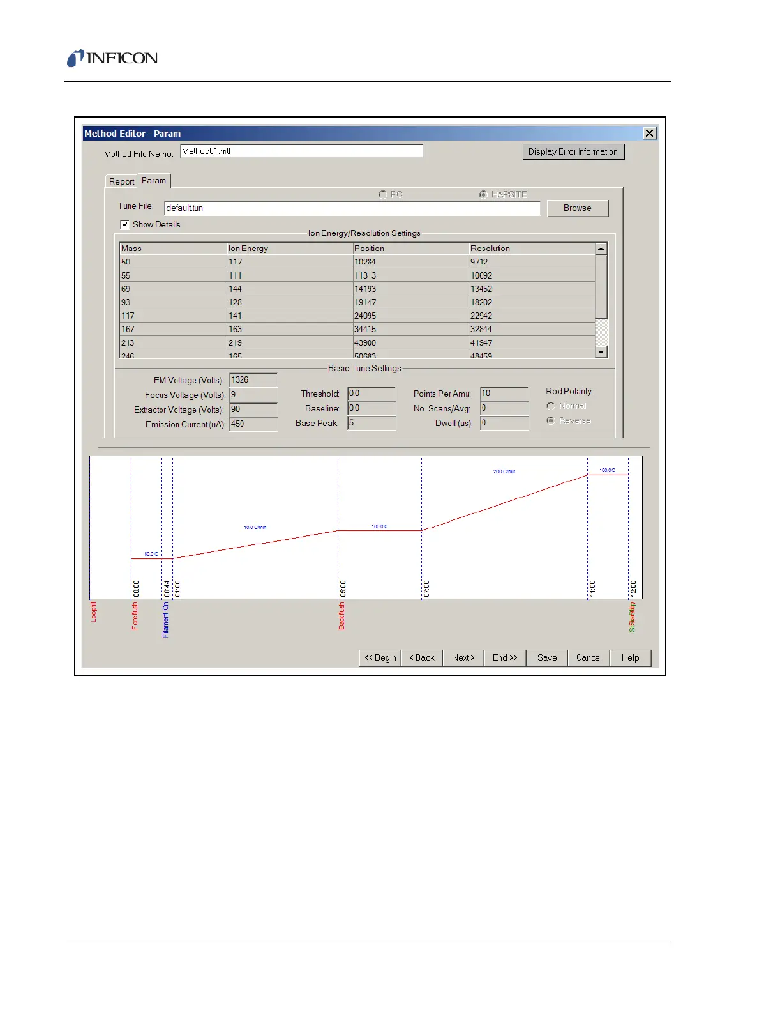Click the Points Per Amu field
Image resolution: width=780 pixels, height=1012 pixels.
pyautogui.click(x=504, y=394)
